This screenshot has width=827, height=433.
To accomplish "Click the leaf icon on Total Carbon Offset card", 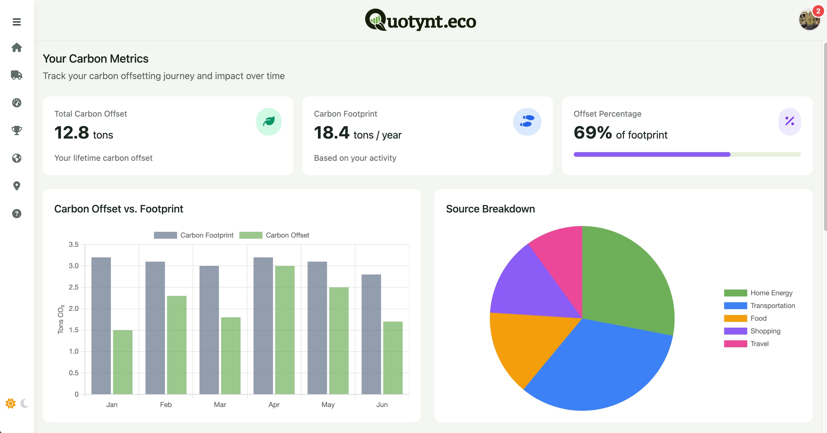I will pos(269,122).
